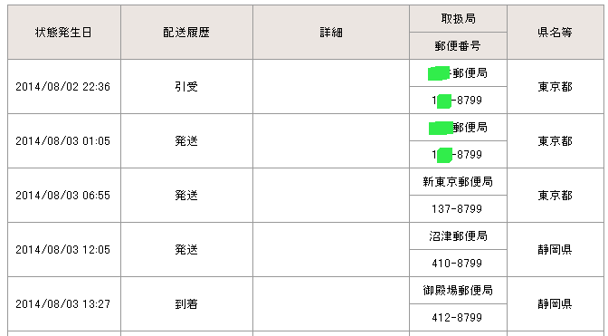Select the 配送履歴 header cell
Viewport: 608px width, 336px height.
(186, 33)
